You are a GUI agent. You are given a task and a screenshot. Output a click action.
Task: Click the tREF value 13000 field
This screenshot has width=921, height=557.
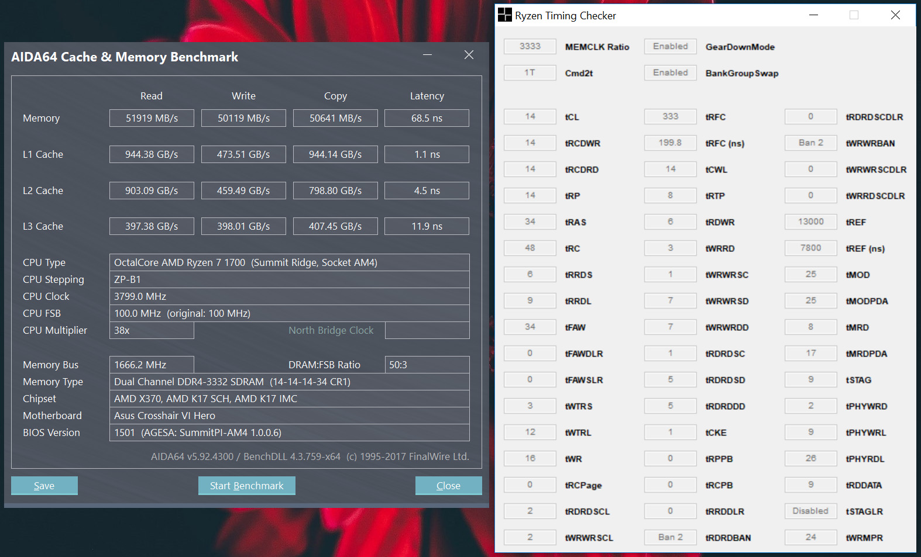tap(811, 222)
